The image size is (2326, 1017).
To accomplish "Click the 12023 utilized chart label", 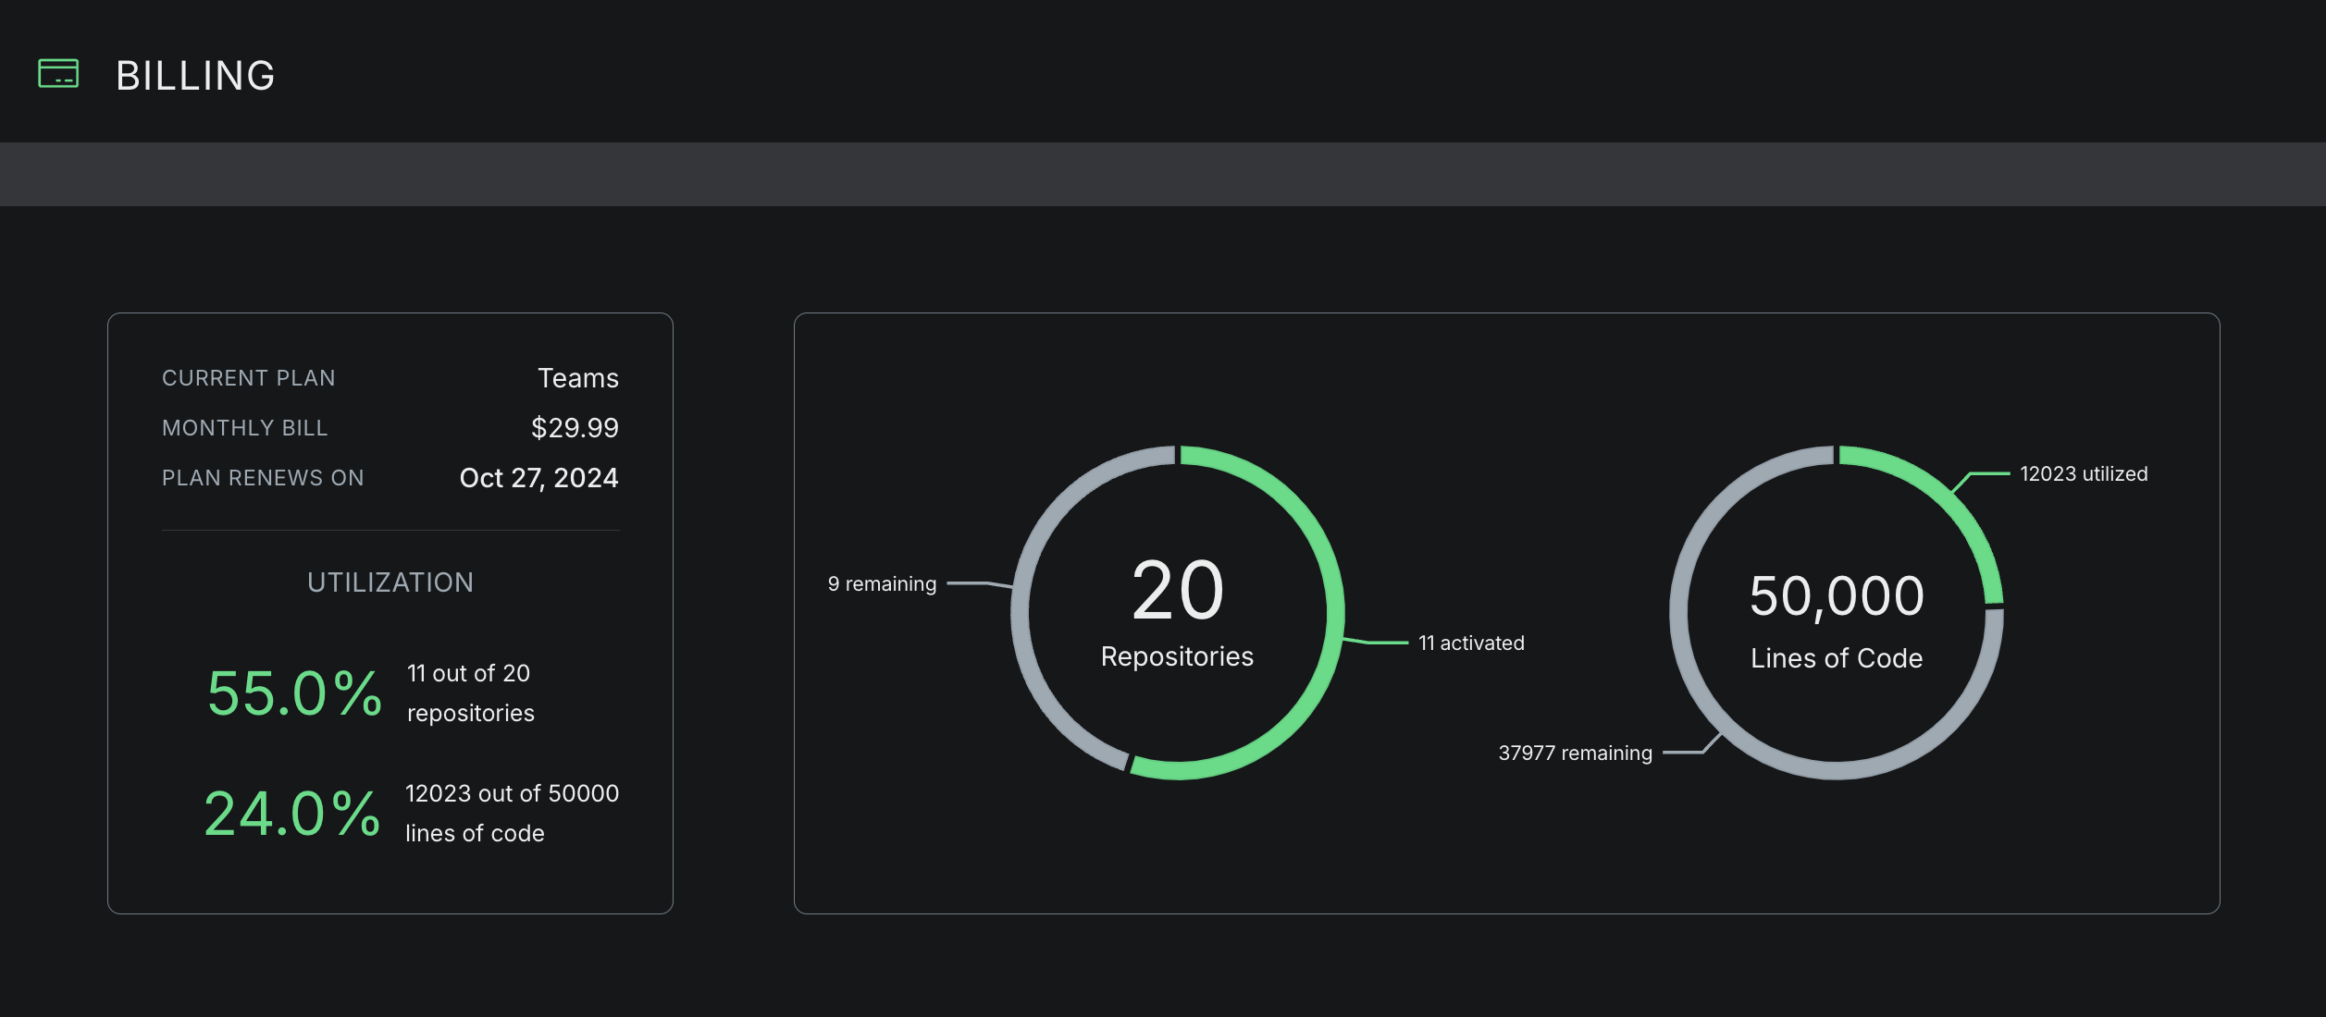I will tap(2084, 474).
